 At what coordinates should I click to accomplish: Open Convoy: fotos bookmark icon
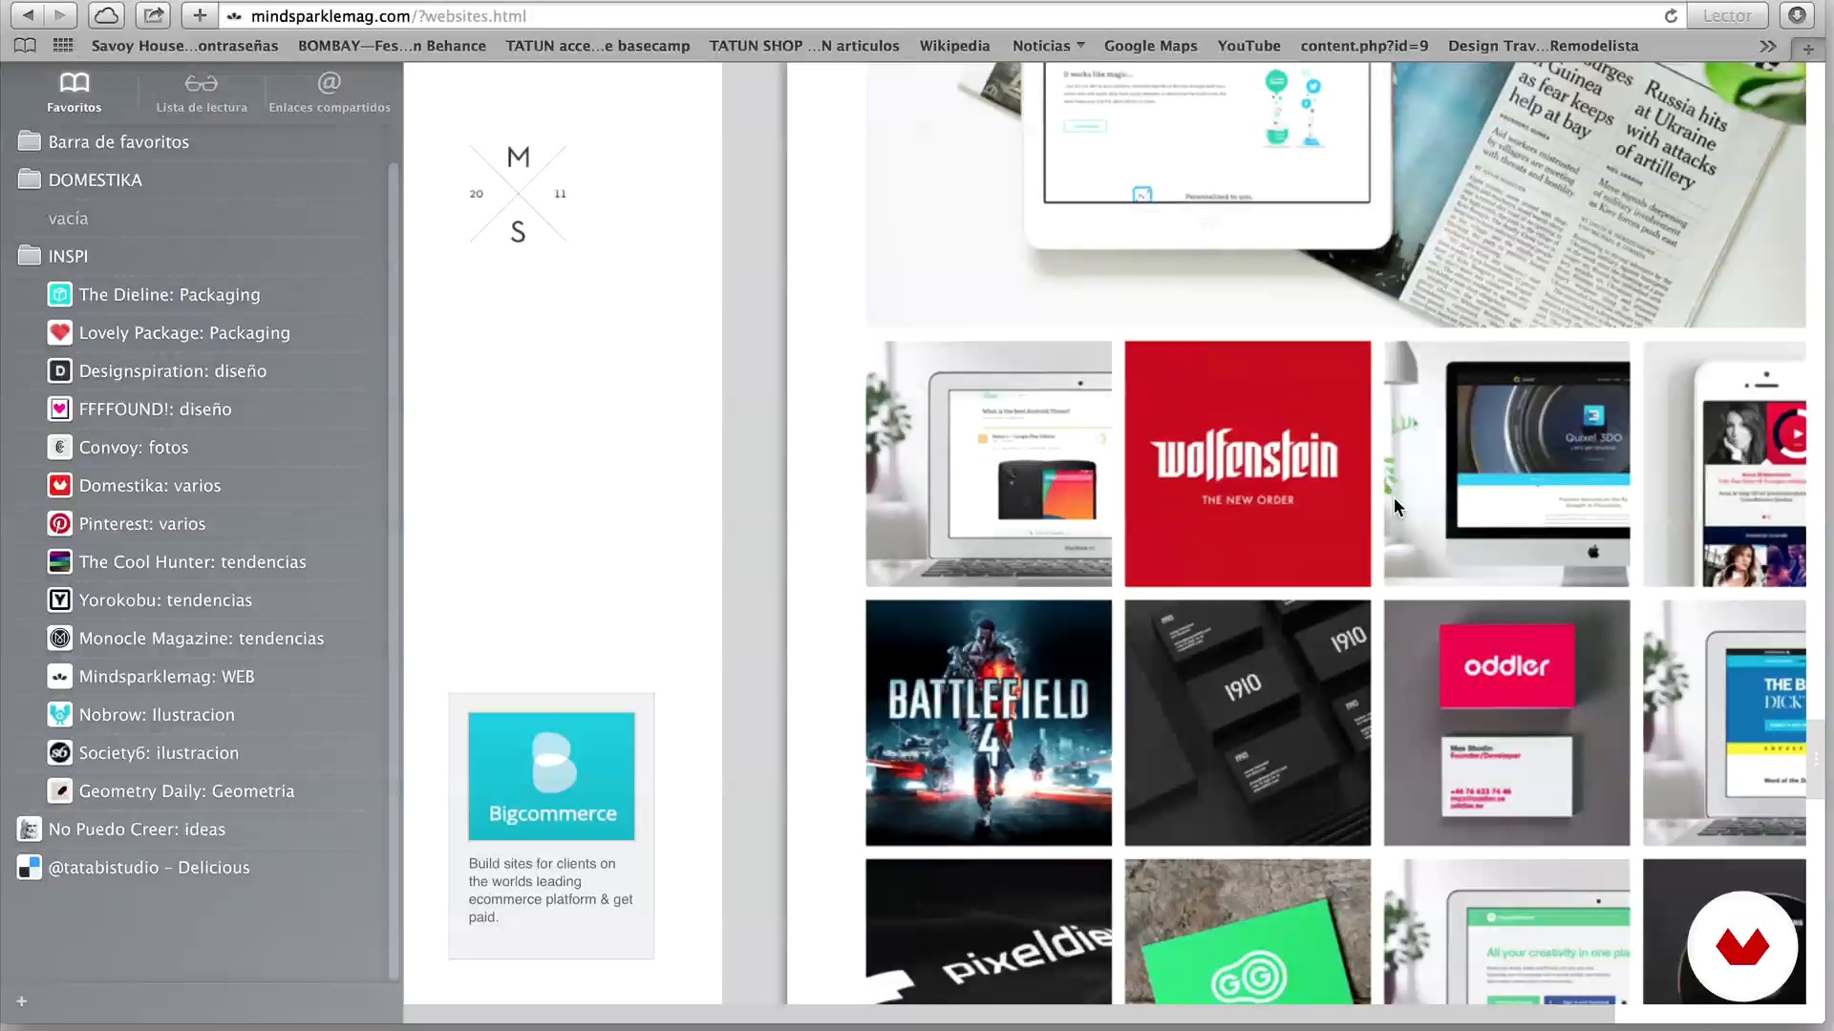(x=59, y=447)
